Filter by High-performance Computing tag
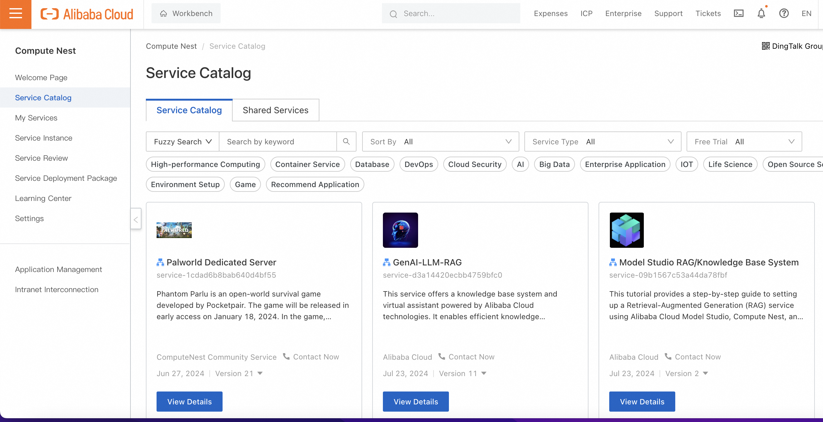Viewport: 823px width, 422px height. pyautogui.click(x=205, y=164)
